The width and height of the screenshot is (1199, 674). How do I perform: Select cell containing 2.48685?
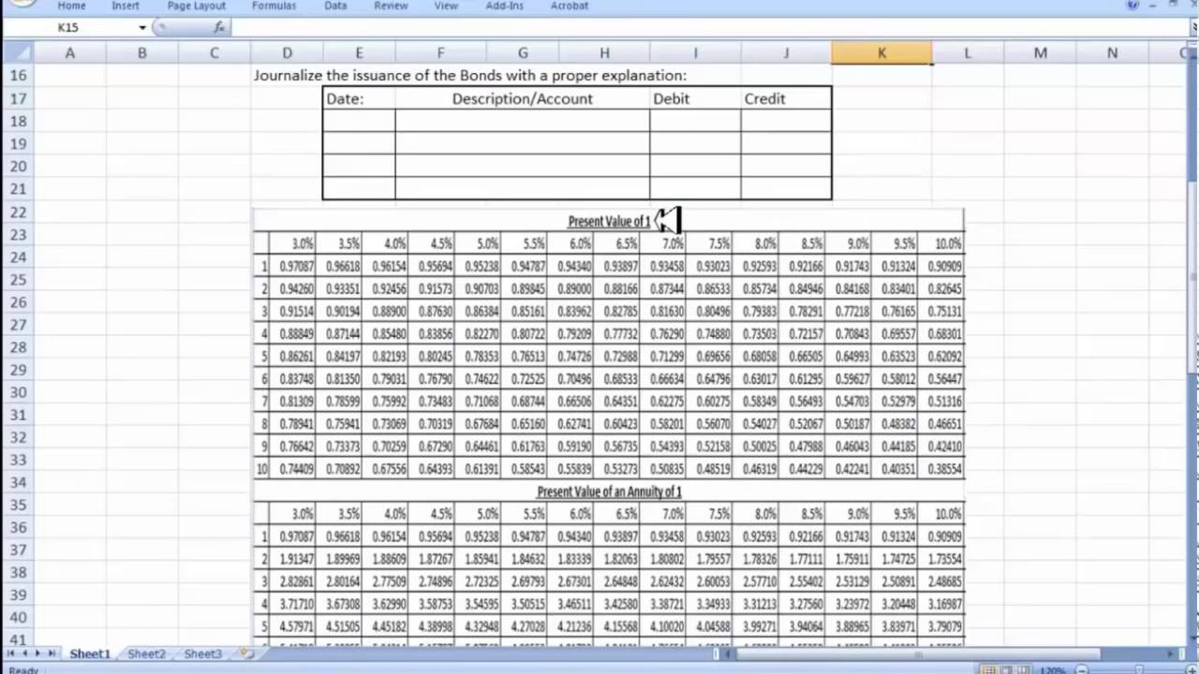click(941, 581)
